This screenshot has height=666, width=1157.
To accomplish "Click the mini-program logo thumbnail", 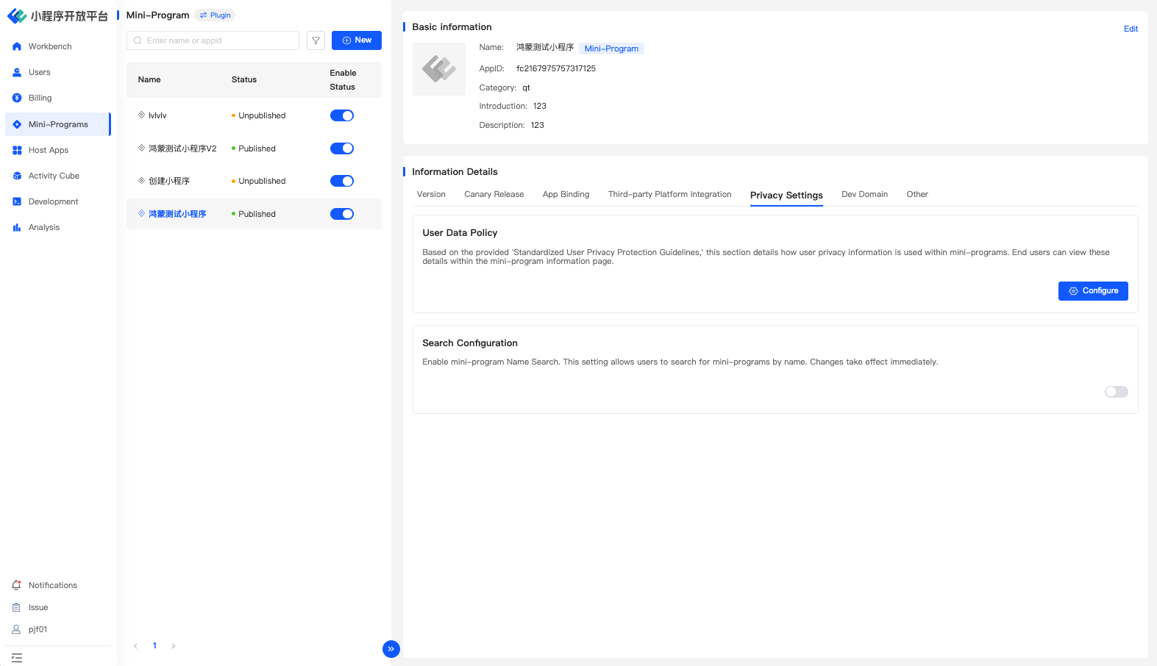I will pyautogui.click(x=439, y=69).
